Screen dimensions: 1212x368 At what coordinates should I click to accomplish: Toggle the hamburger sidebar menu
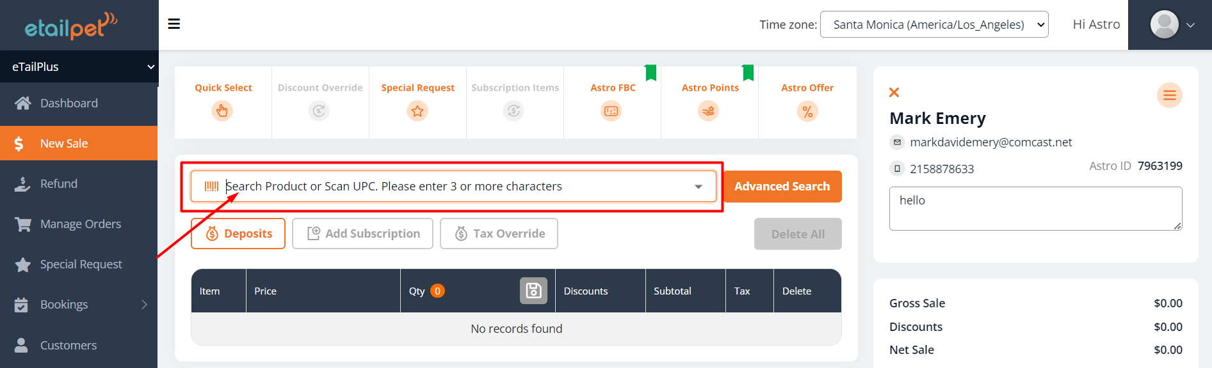[174, 24]
